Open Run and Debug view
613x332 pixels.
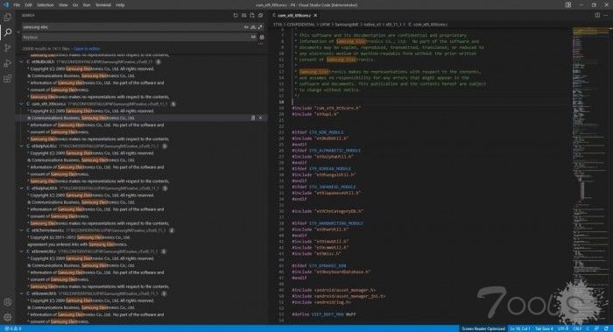(7, 63)
